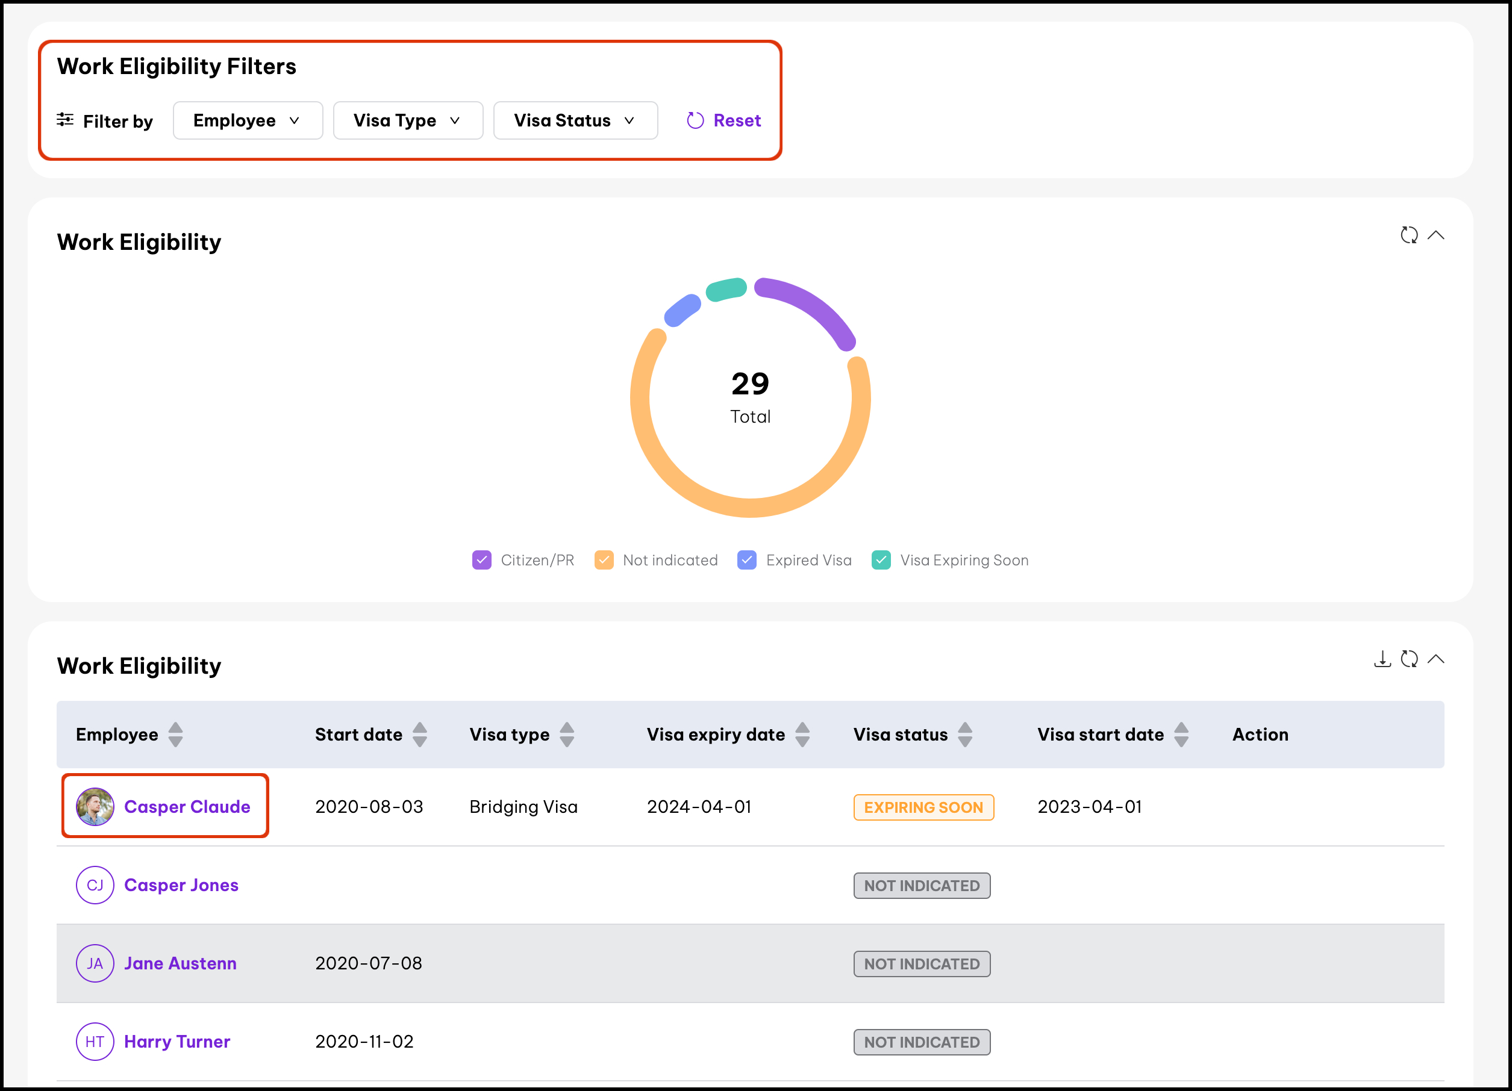
Task: Sort table by Employee column arrows
Action: [x=175, y=735]
